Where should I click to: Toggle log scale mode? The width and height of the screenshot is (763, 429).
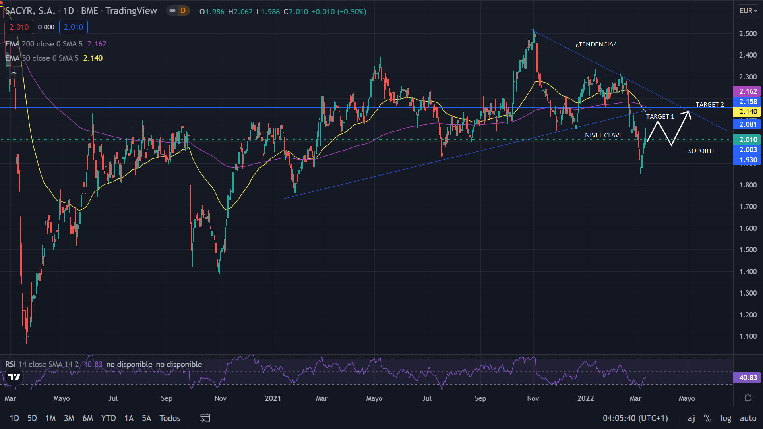726,418
